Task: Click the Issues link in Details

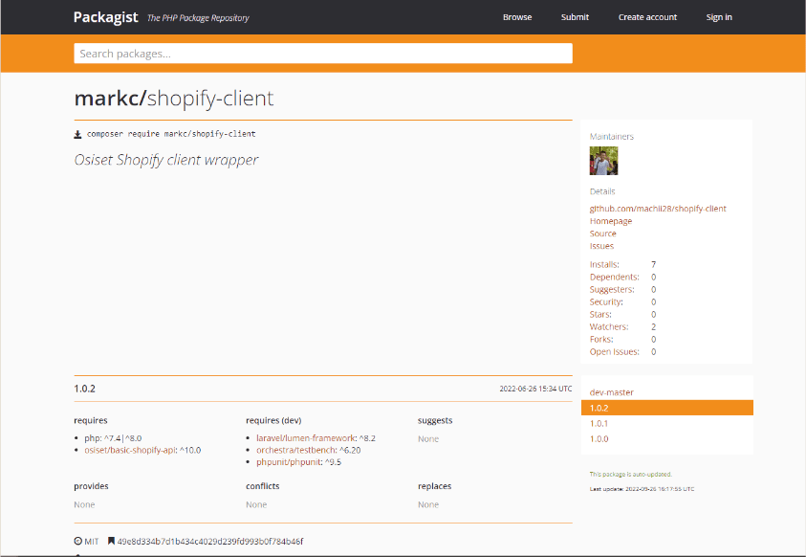Action: (x=601, y=245)
